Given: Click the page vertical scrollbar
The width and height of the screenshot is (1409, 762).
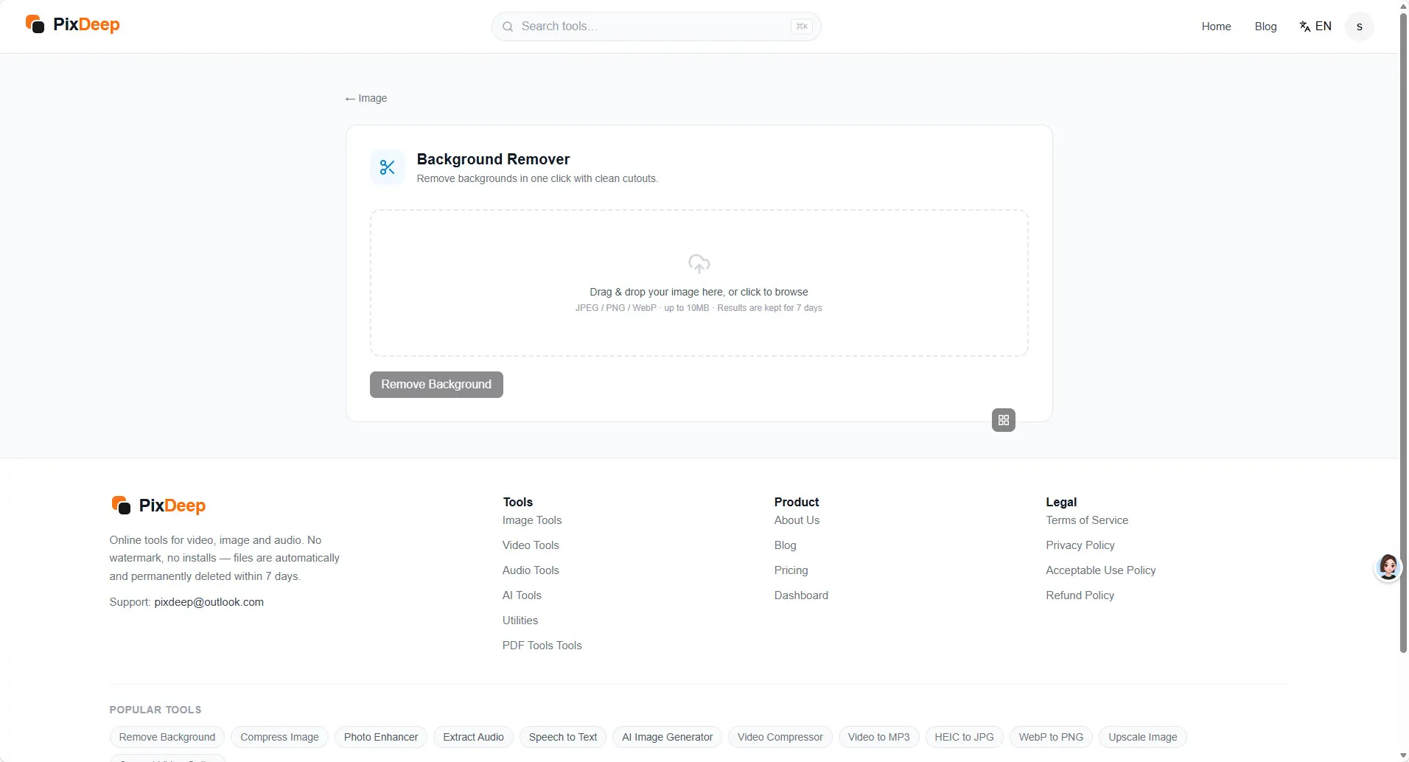Looking at the screenshot, I should pyautogui.click(x=1403, y=332).
